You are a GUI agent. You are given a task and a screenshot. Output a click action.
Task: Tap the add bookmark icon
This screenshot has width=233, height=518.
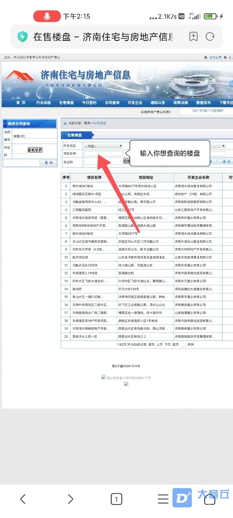click(193, 37)
